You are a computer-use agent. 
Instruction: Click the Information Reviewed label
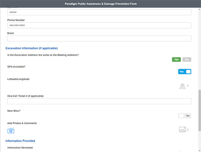(20, 148)
